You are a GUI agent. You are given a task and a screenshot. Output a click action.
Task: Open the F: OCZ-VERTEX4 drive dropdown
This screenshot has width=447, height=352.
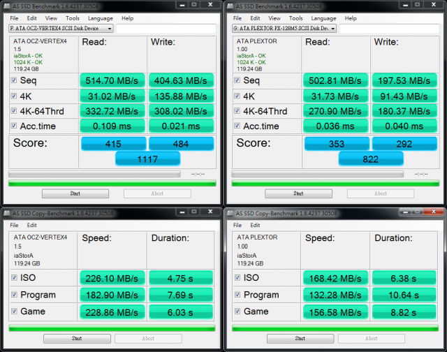61,28
